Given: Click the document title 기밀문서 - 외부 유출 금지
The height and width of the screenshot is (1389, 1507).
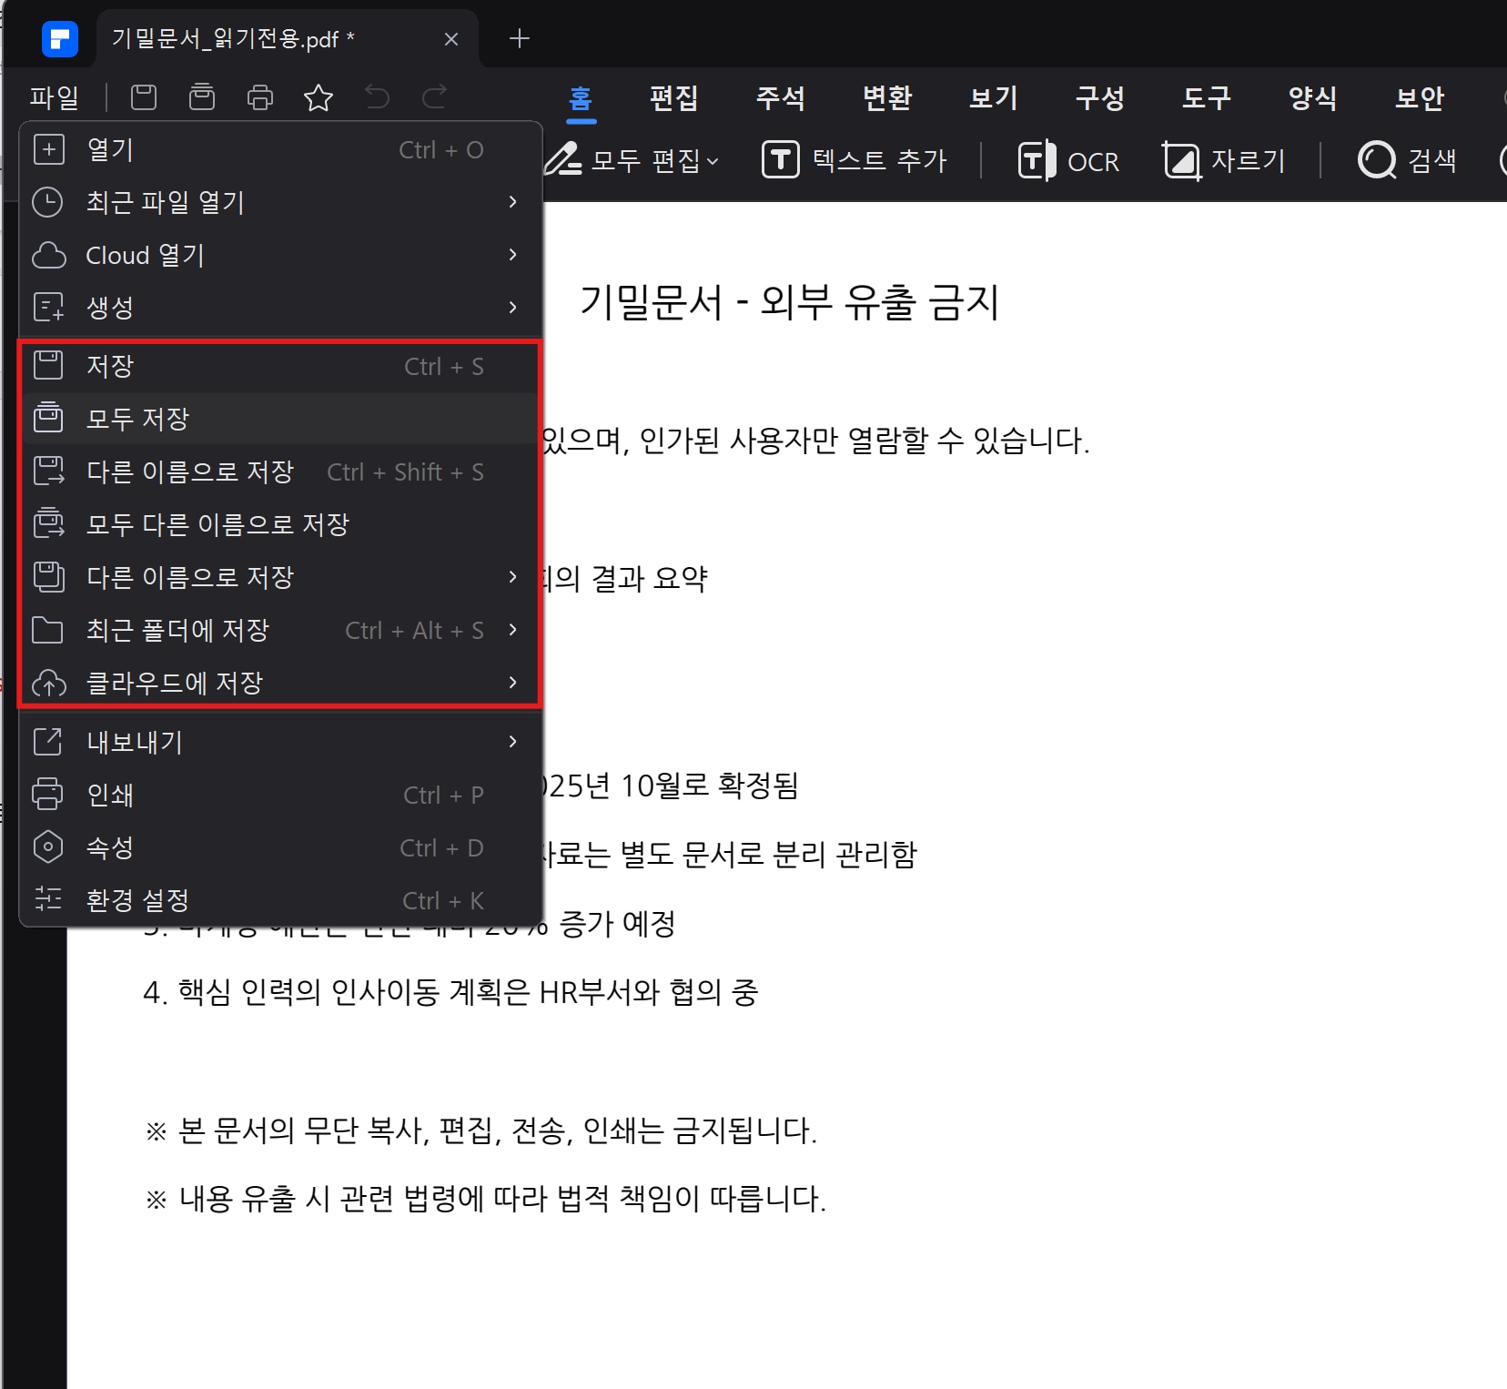Looking at the screenshot, I should [x=789, y=302].
